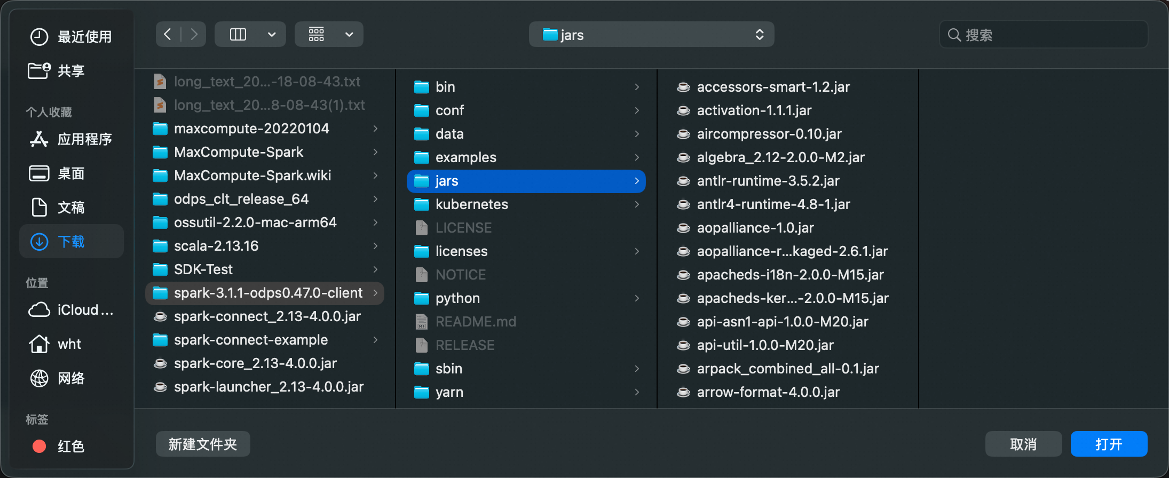Click the forward navigation arrow
Image resolution: width=1169 pixels, height=478 pixels.
[194, 35]
